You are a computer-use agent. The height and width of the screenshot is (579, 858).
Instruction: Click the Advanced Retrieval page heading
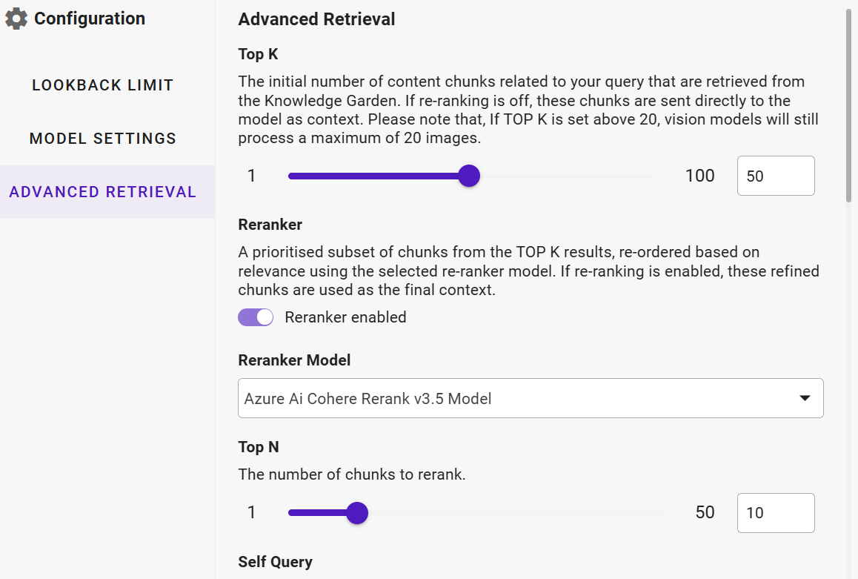[316, 19]
